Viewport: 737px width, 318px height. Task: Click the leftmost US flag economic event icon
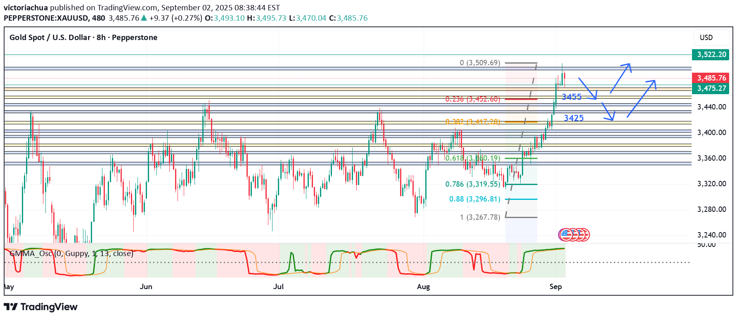tap(564, 235)
